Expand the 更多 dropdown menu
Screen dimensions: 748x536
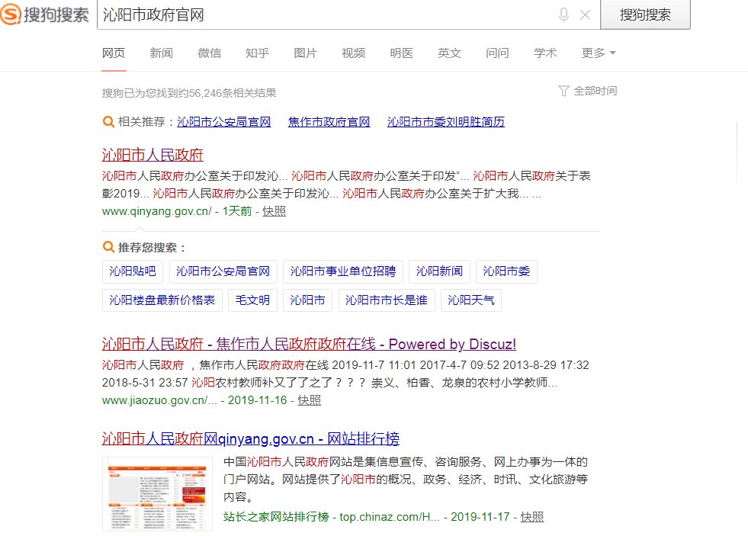[x=598, y=53]
